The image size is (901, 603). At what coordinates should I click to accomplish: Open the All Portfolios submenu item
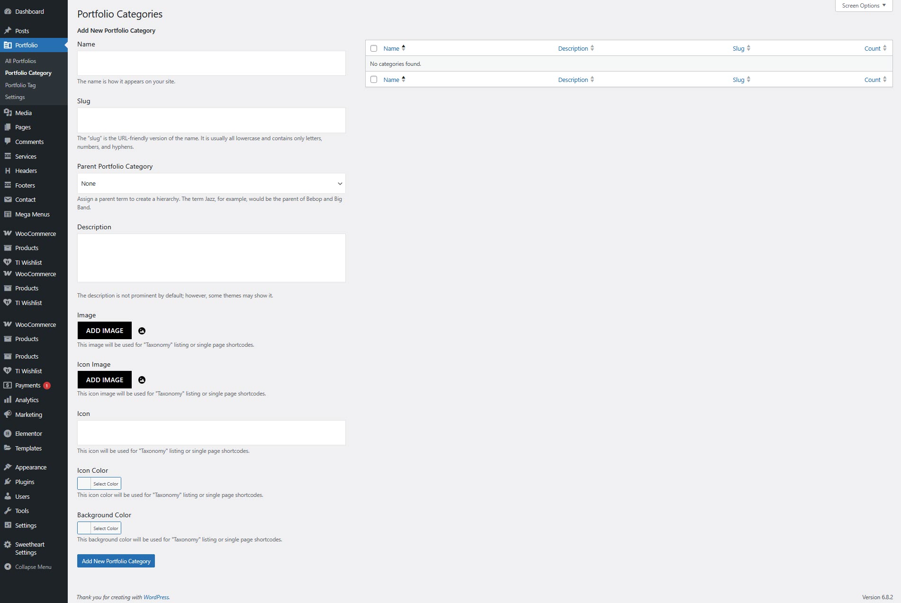(20, 61)
